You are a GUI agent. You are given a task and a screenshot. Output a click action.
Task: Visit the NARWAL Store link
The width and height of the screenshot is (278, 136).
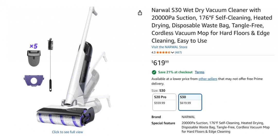tap(169, 47)
